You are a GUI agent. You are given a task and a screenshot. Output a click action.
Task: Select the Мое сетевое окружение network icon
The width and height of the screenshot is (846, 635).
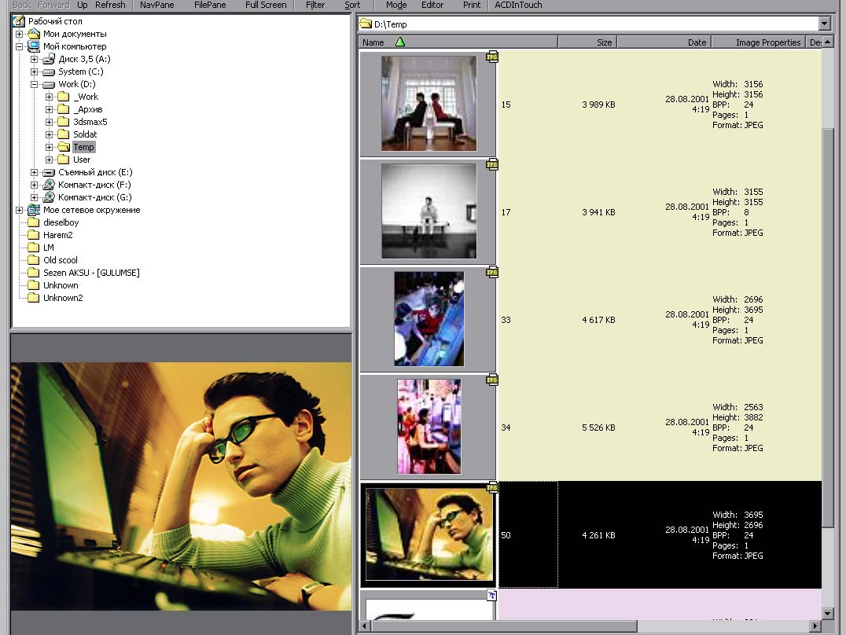point(34,210)
